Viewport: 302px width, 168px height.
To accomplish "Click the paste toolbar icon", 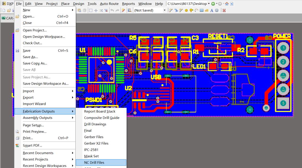I will click(79, 10).
